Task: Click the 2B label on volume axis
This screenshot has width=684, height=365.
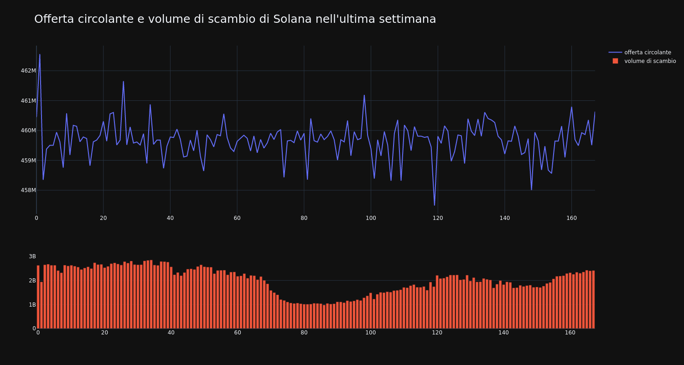Action: click(x=32, y=281)
